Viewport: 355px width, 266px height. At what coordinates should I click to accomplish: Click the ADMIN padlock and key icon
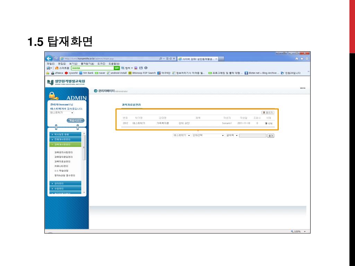53,96
